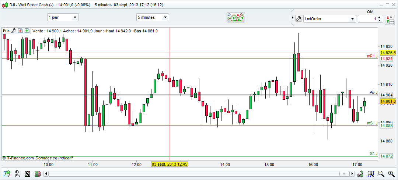The image size is (398, 180).
Task: Click the chain link charts icon
Action: (18, 174)
